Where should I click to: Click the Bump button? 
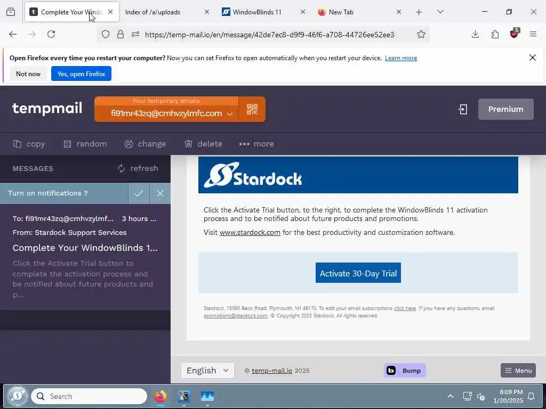coord(405,371)
